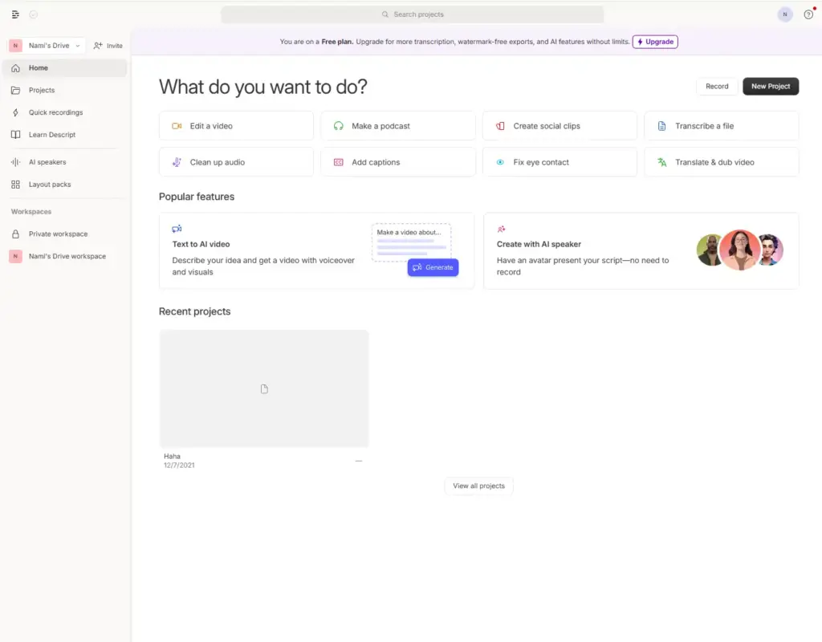Click the AI speakers waveform icon
Image resolution: width=822 pixels, height=642 pixels.
tap(16, 162)
